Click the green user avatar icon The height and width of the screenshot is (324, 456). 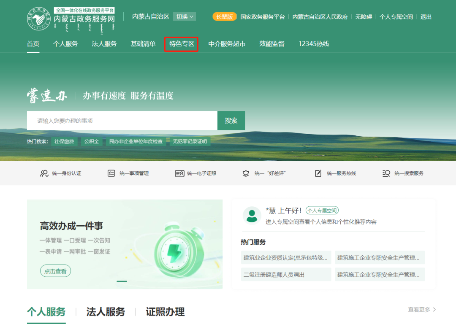(252, 215)
